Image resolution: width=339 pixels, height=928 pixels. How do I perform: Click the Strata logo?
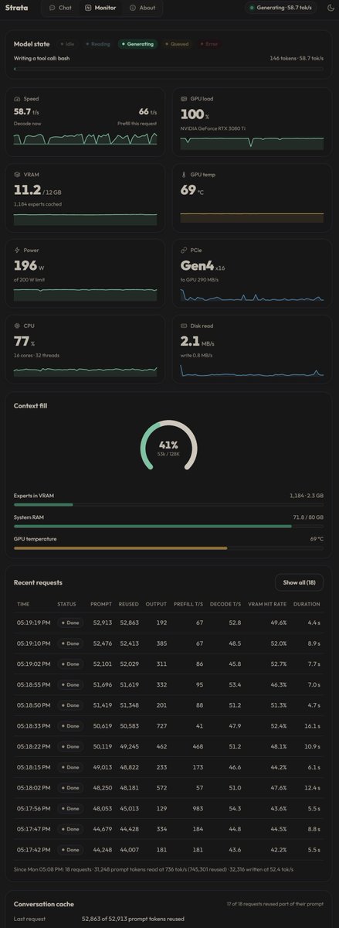click(17, 8)
